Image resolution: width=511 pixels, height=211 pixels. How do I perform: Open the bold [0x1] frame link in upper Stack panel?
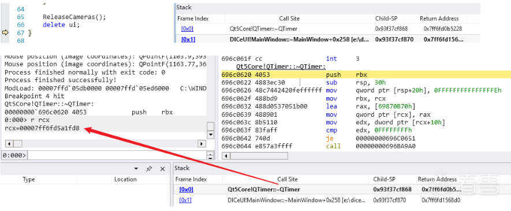click(188, 39)
